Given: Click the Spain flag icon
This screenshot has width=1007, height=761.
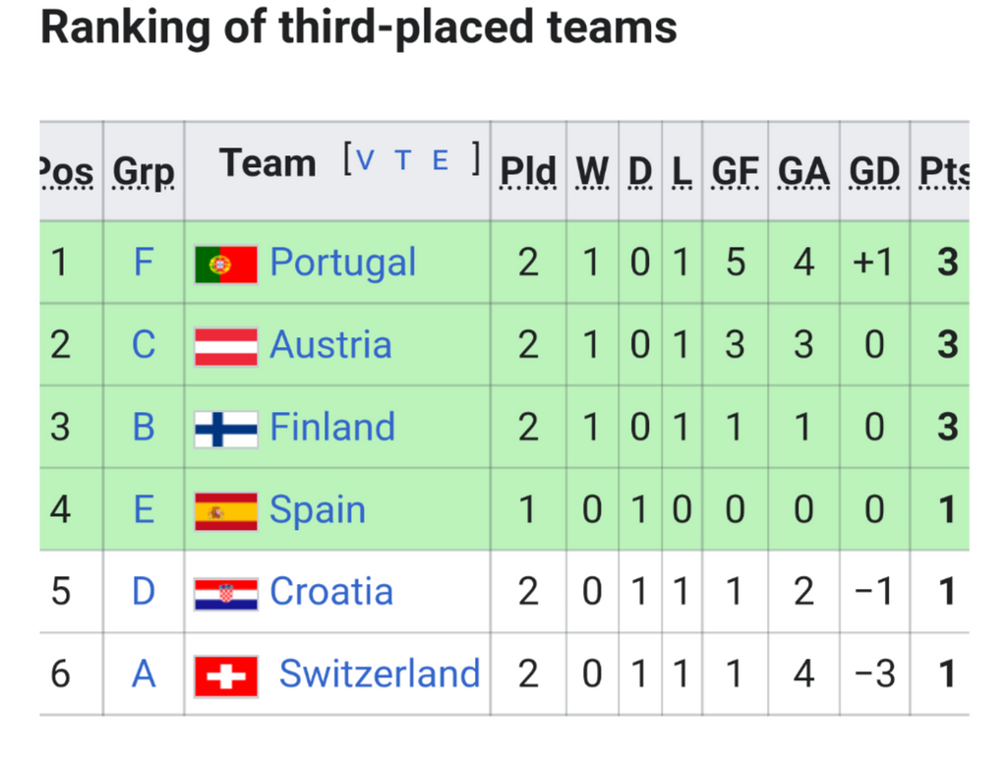Looking at the screenshot, I should click(x=226, y=511).
